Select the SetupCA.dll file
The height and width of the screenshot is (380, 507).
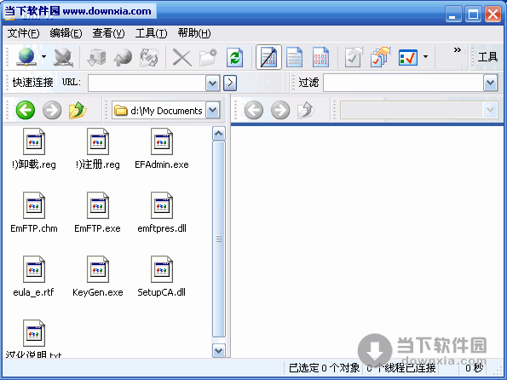[162, 277]
